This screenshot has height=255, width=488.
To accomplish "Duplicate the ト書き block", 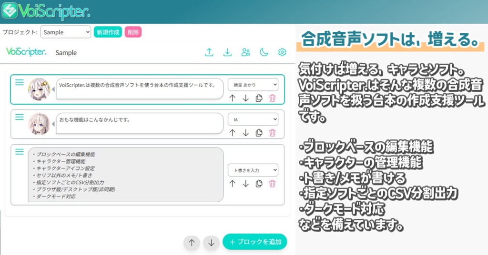I will click(x=259, y=184).
